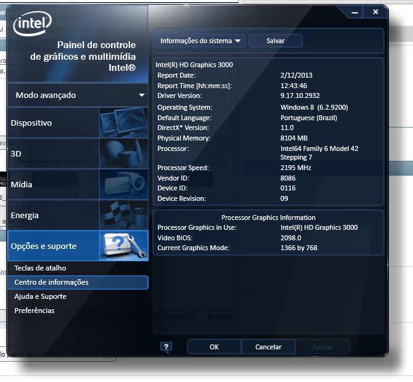This screenshot has height=382, width=413.
Task: Open Mídia using the camcorder icon
Action: coord(123,184)
